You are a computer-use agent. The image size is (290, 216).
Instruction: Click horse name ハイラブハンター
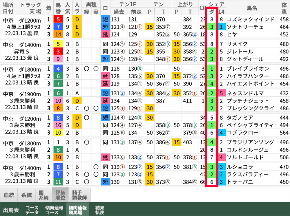[x=248, y=76]
